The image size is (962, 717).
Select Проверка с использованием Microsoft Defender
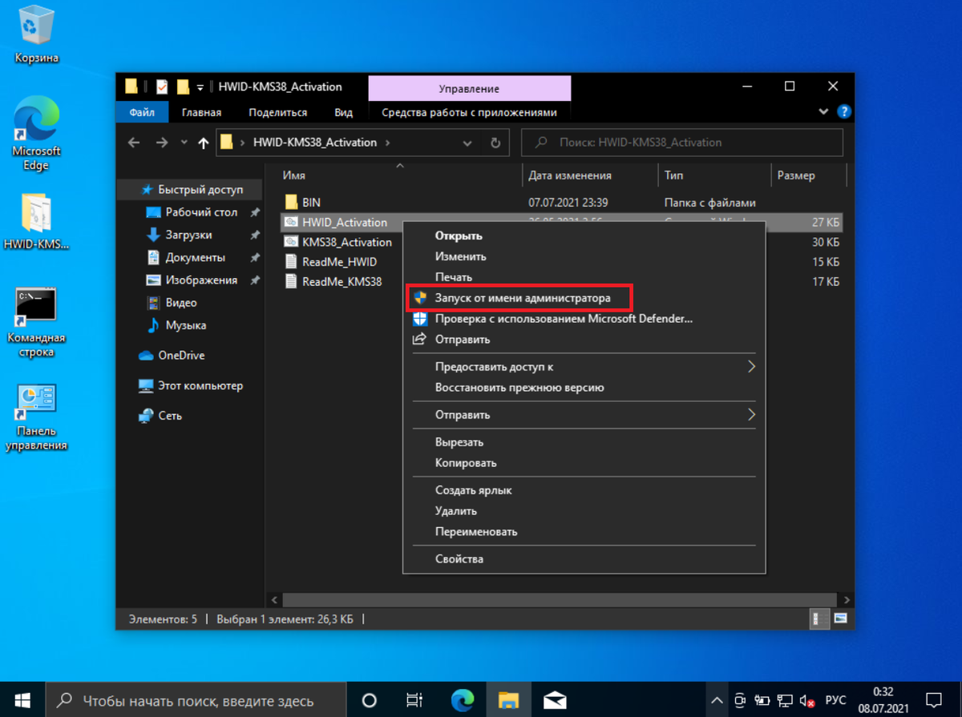(564, 319)
